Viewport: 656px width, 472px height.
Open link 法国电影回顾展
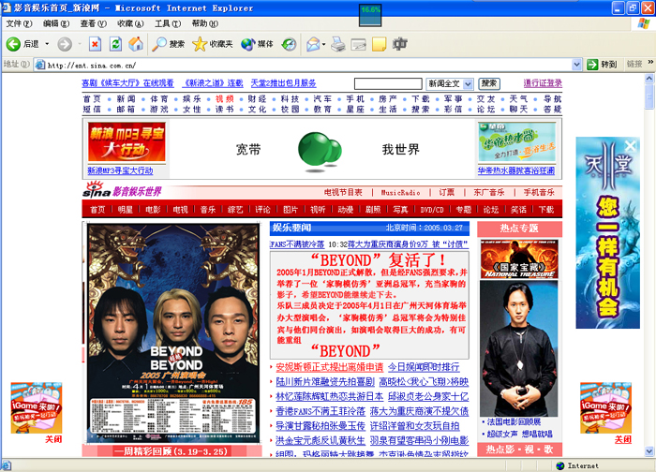tap(514, 421)
